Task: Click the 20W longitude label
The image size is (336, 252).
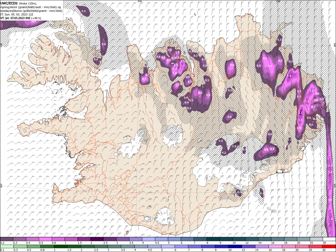Action: (x=140, y=1)
